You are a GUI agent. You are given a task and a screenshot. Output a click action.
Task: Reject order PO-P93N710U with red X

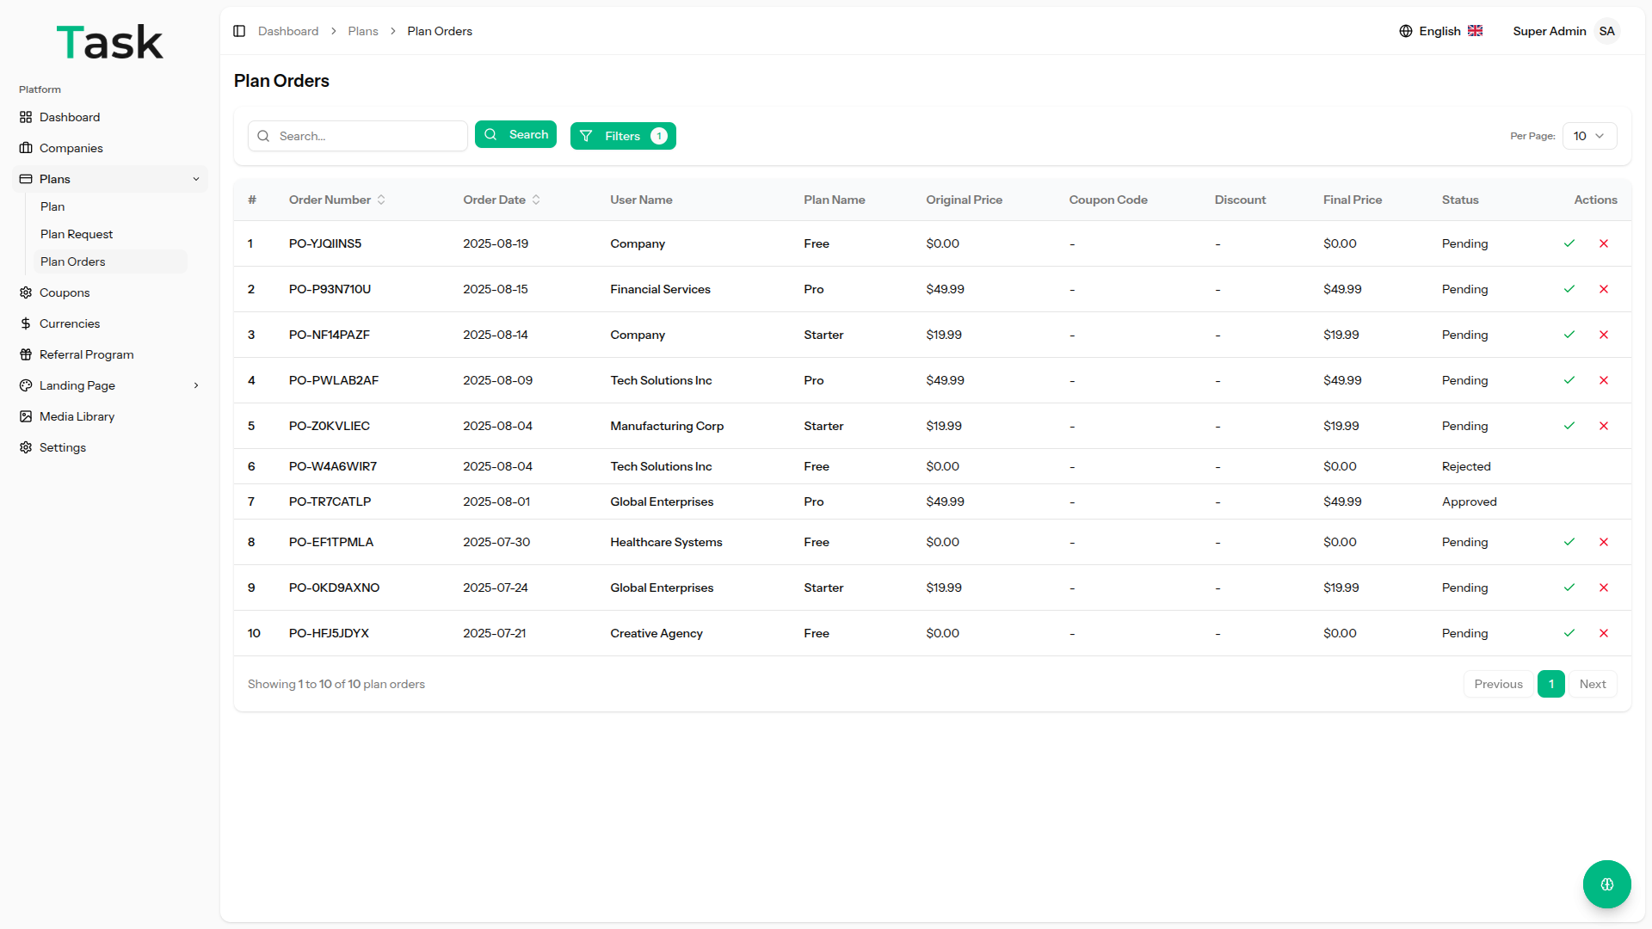(1604, 289)
